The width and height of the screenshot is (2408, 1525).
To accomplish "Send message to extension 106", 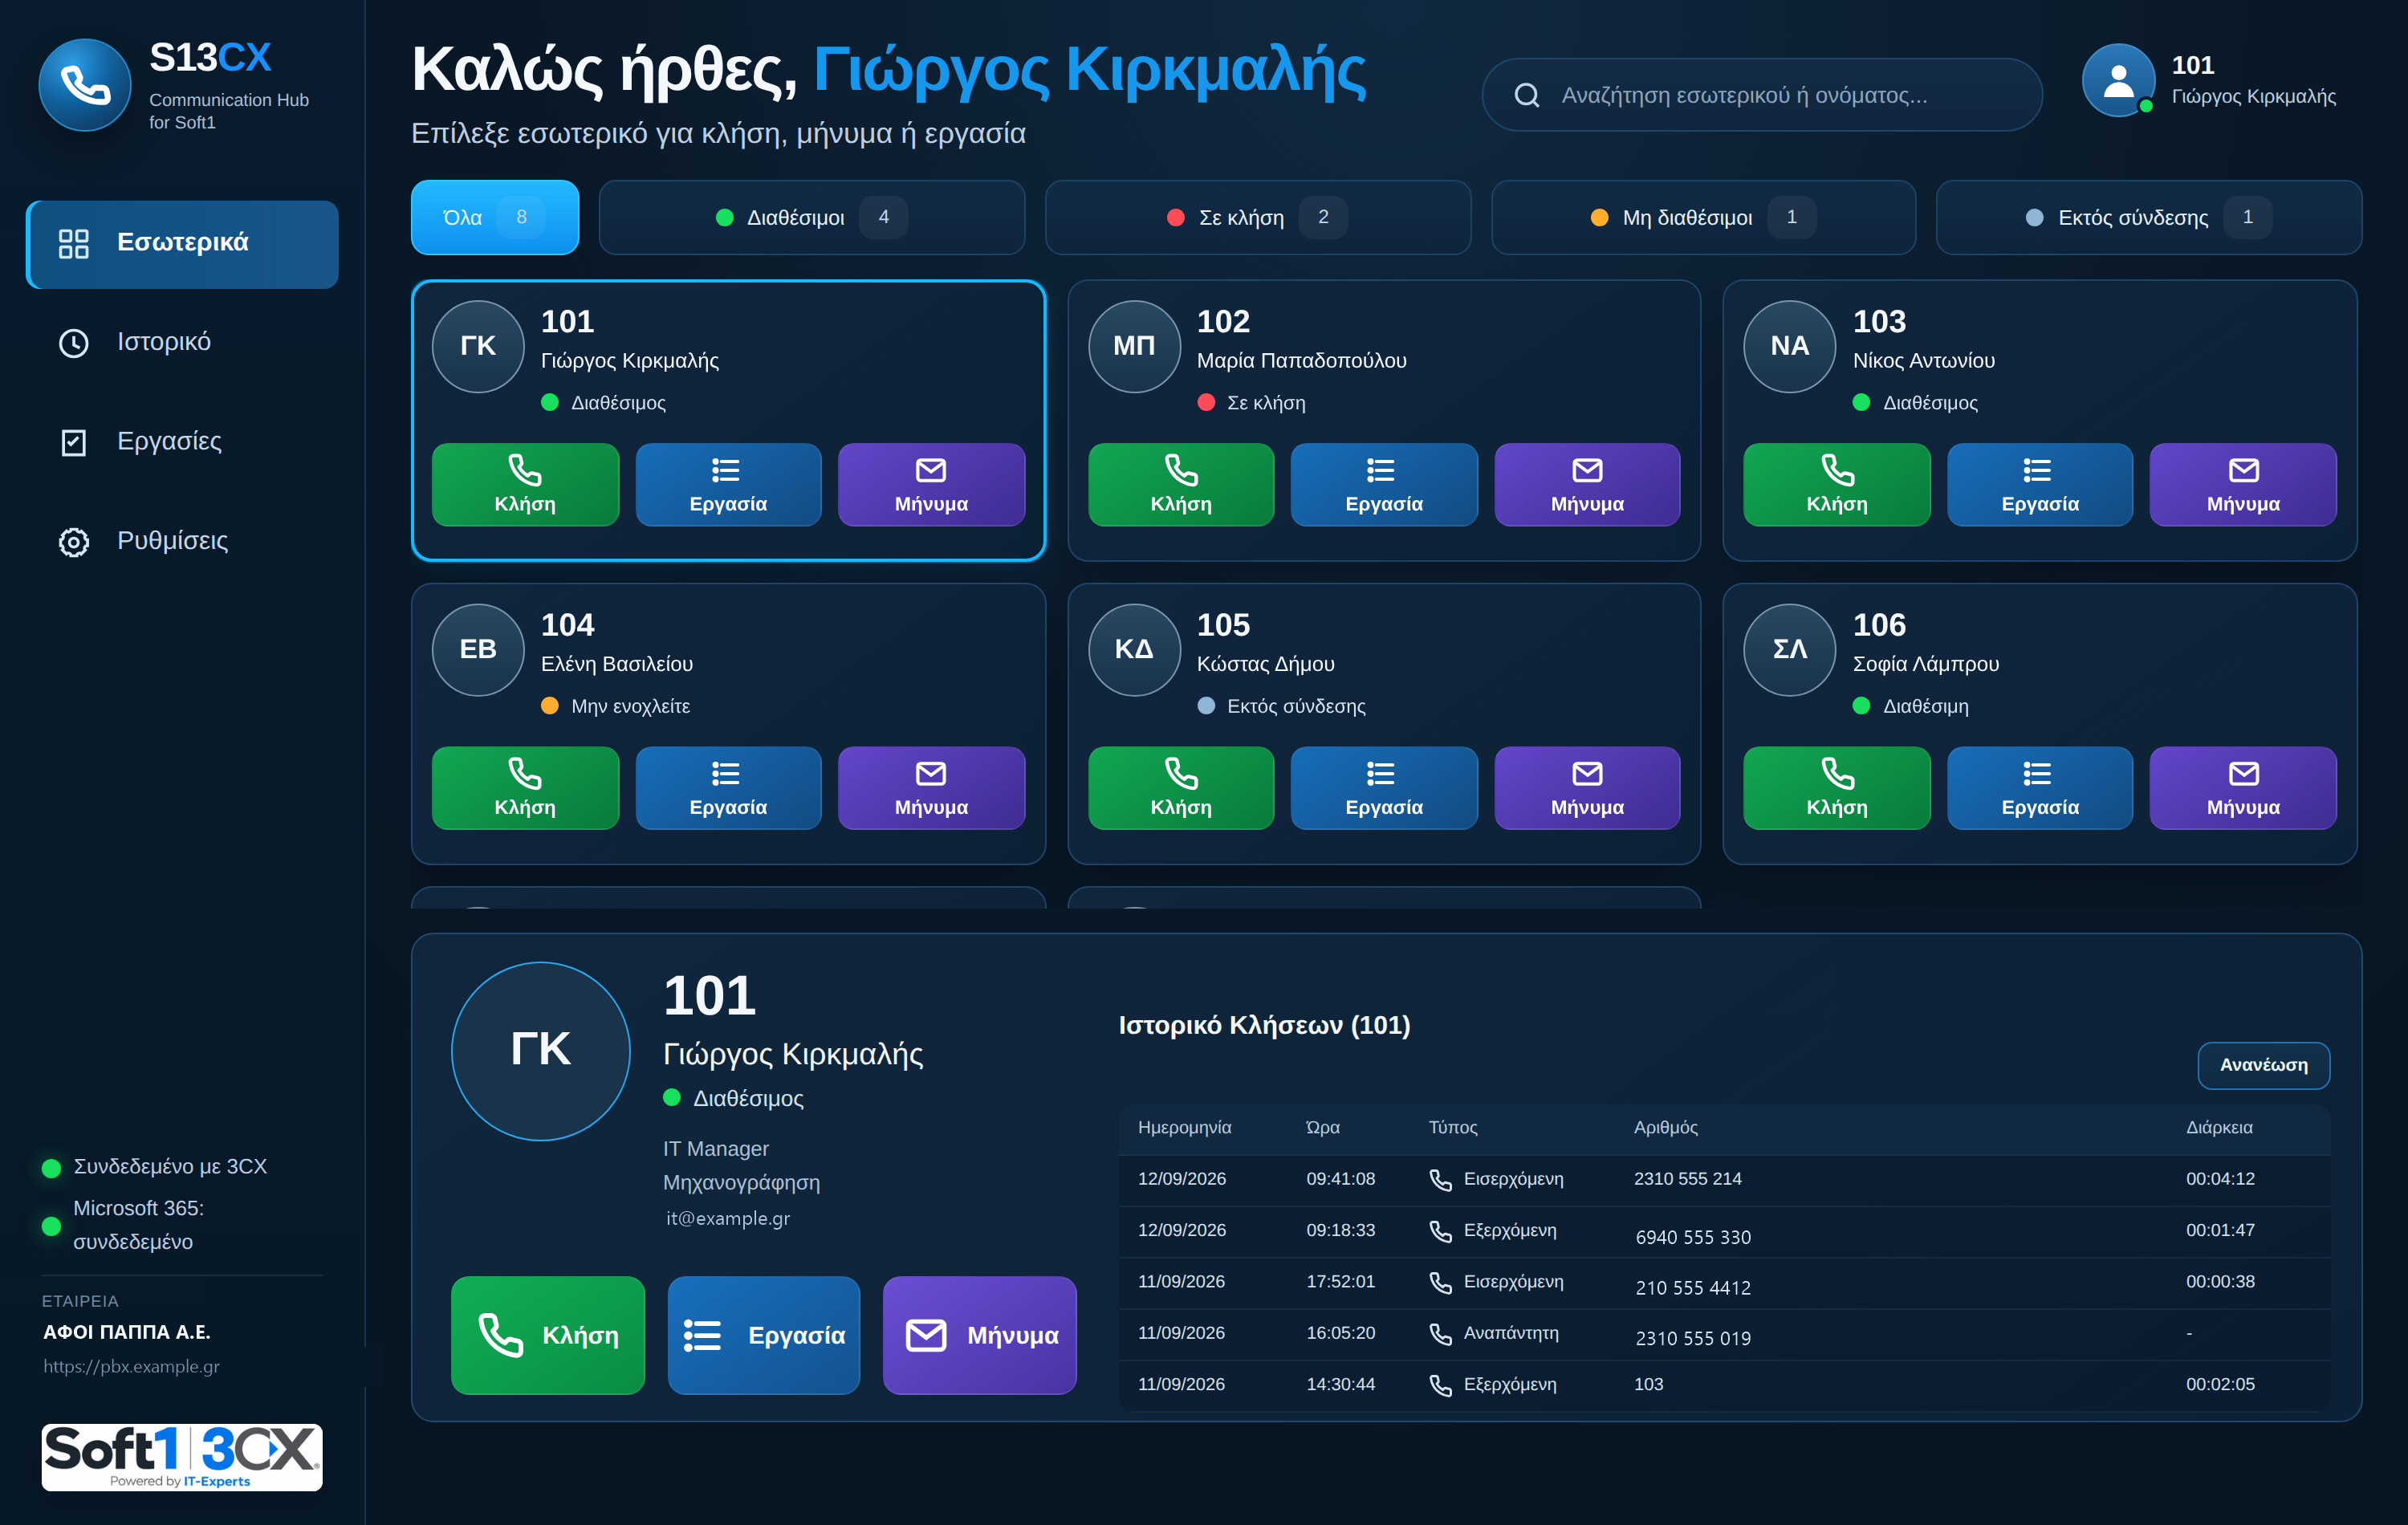I will point(2243,788).
